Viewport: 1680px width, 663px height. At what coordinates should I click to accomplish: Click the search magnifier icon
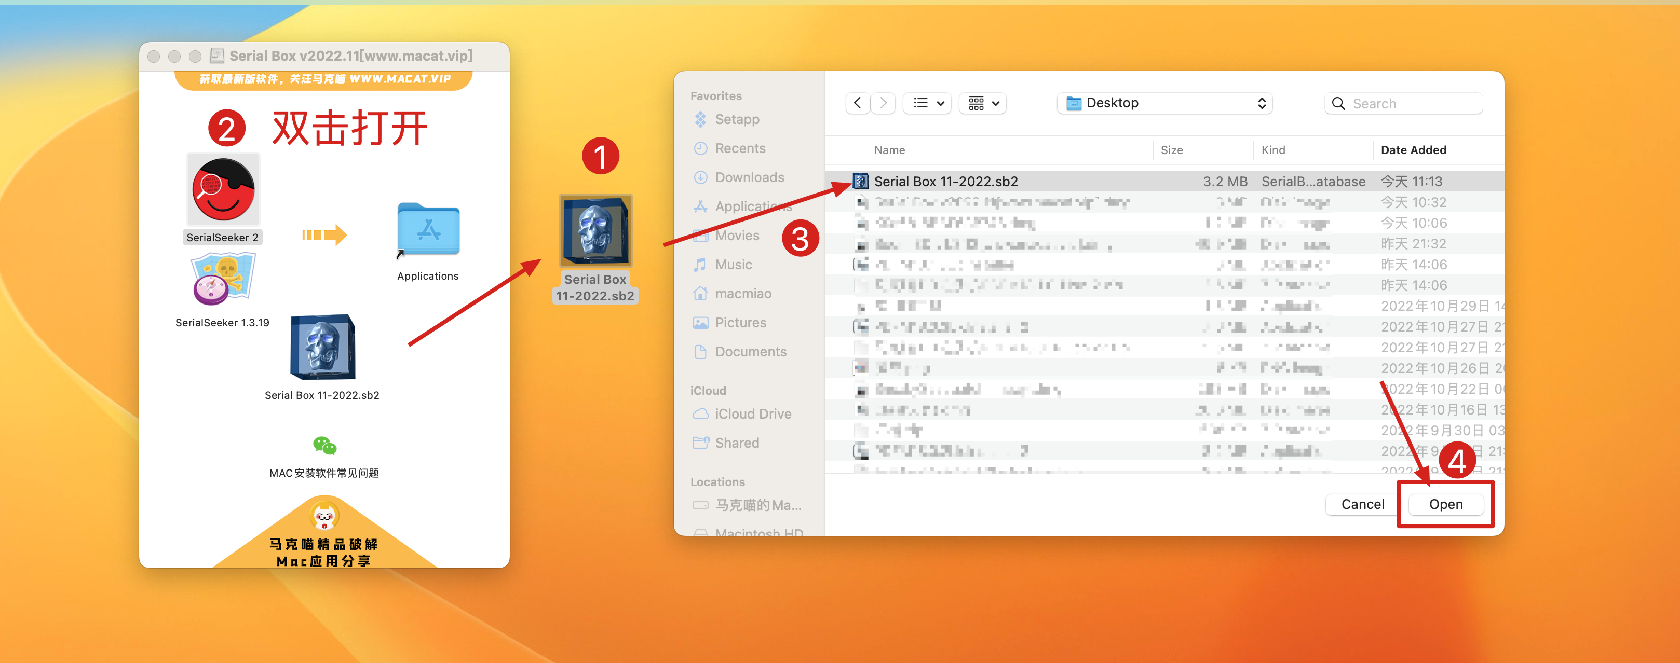click(1338, 104)
